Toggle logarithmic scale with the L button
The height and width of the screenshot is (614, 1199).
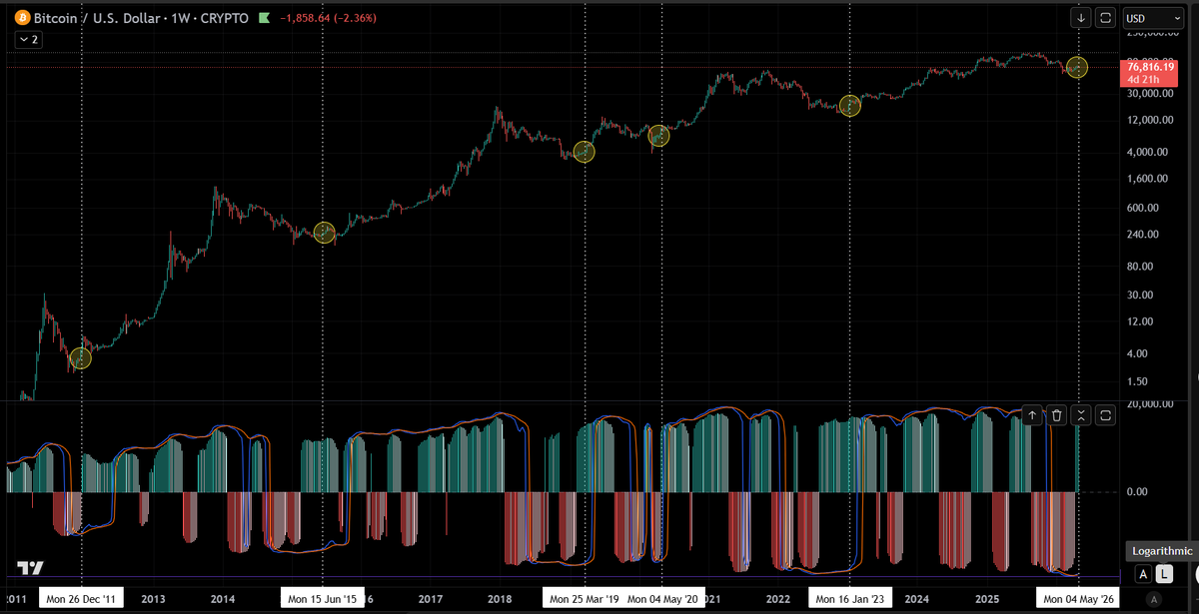click(x=1164, y=574)
